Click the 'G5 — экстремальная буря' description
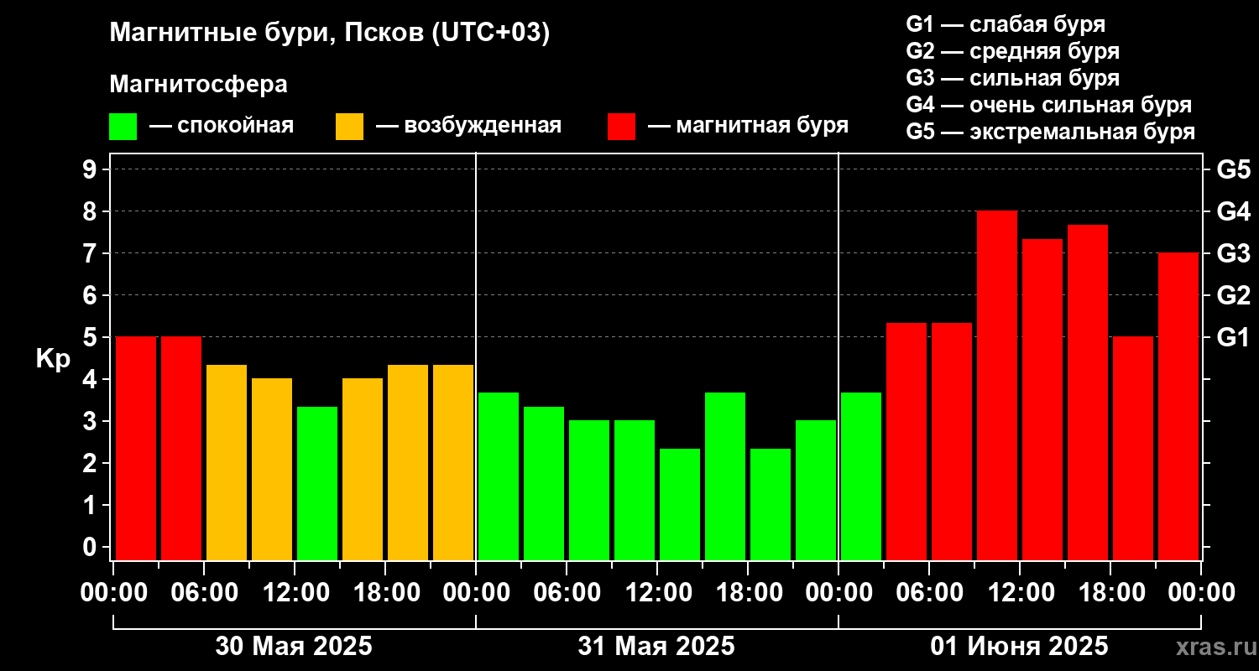 click(x=1050, y=133)
